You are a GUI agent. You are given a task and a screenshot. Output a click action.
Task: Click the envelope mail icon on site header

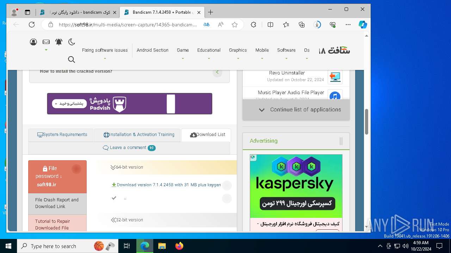[x=46, y=42]
